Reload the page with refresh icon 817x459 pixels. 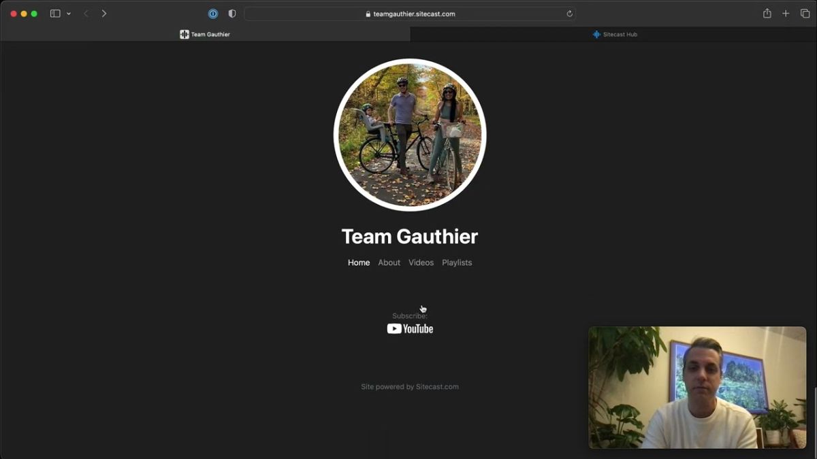(x=569, y=14)
